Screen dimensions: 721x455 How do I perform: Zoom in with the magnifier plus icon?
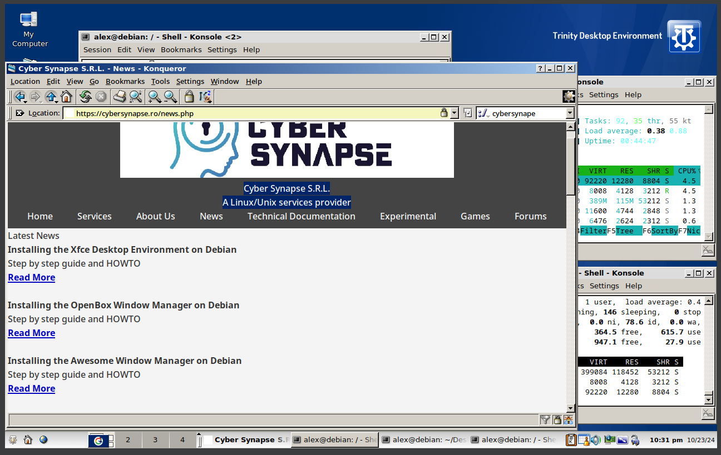coord(155,97)
